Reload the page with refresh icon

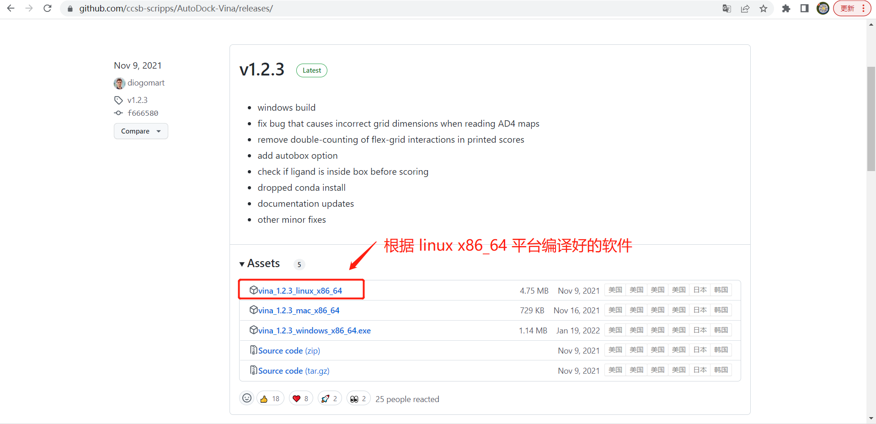tap(48, 8)
